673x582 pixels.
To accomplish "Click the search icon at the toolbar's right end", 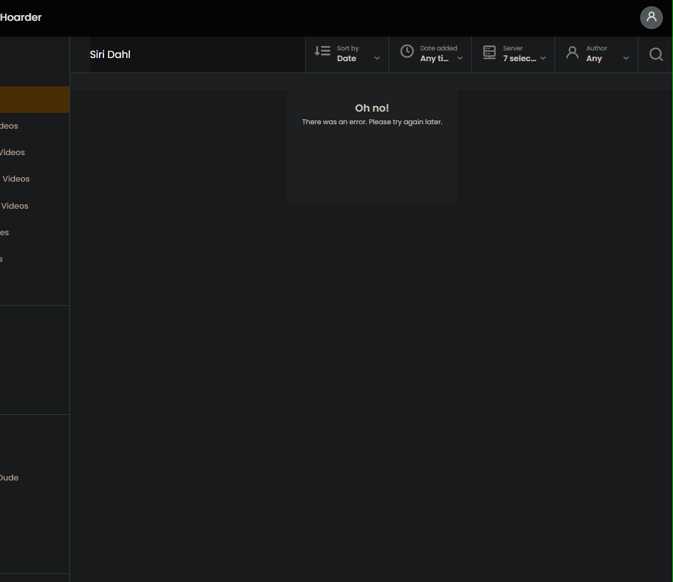I will [x=656, y=55].
